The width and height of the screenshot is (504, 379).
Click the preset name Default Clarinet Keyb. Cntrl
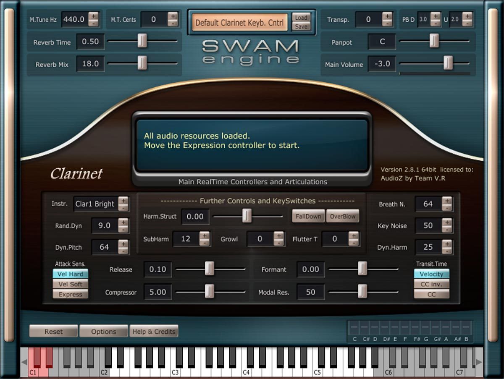[240, 22]
